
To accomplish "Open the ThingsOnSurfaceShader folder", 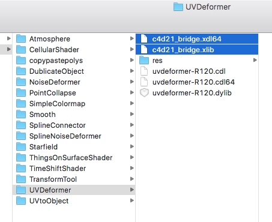I will [74, 158].
